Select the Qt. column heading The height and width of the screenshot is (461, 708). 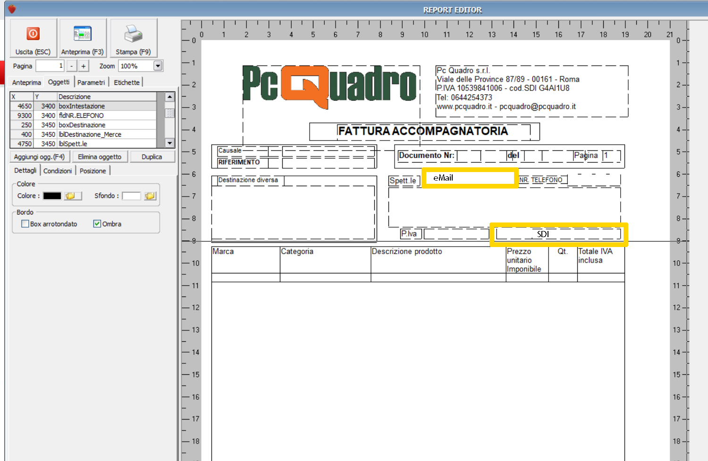(x=563, y=252)
